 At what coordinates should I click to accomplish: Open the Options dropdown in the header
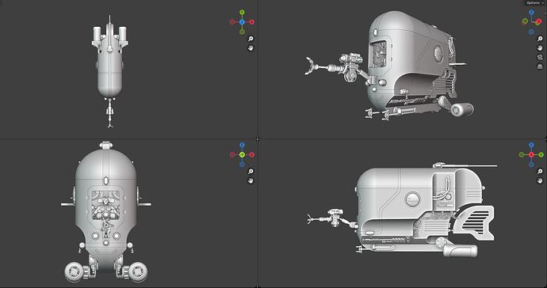point(534,2)
